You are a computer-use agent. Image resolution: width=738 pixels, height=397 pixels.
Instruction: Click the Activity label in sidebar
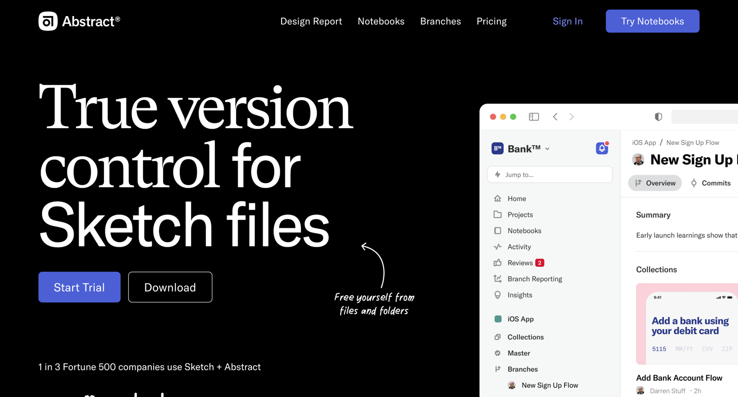coord(519,247)
